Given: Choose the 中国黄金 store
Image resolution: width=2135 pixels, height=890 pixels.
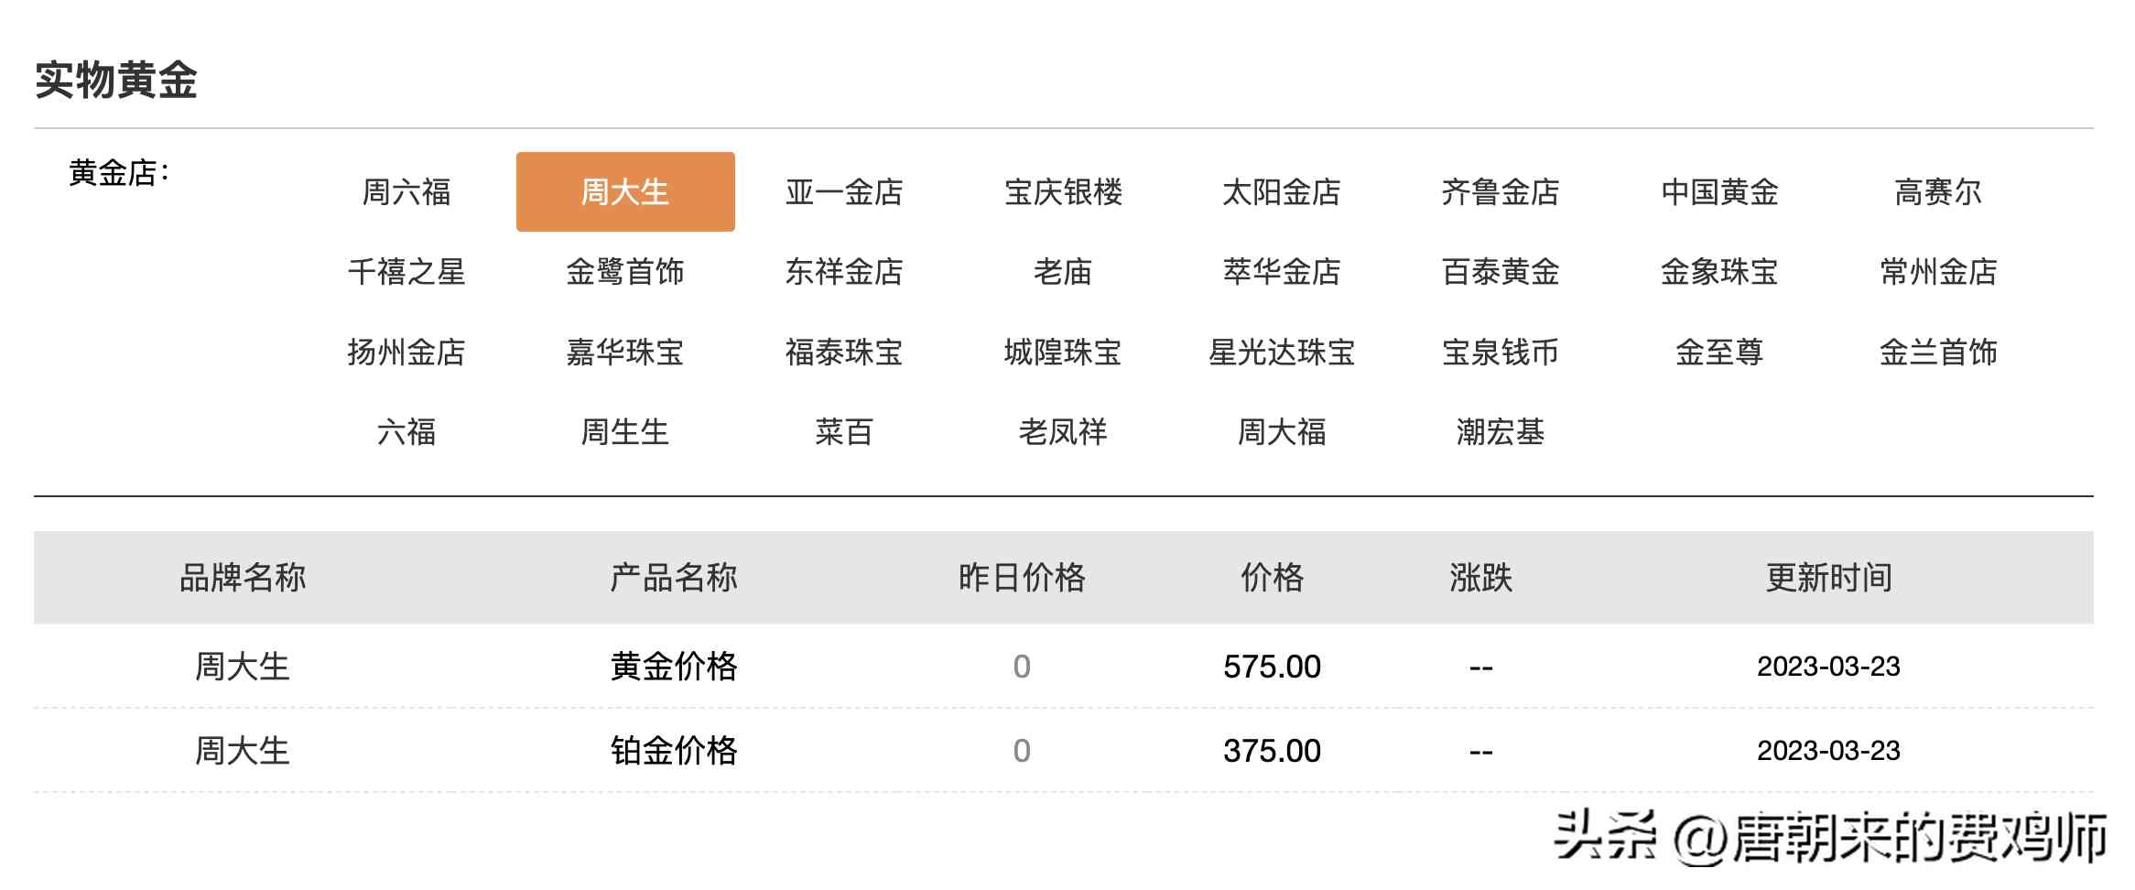Looking at the screenshot, I should 1719,192.
